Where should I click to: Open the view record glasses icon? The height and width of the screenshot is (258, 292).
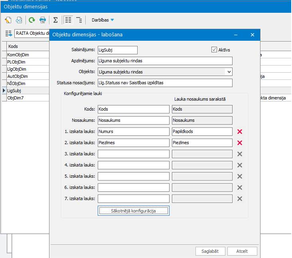click(x=19, y=20)
